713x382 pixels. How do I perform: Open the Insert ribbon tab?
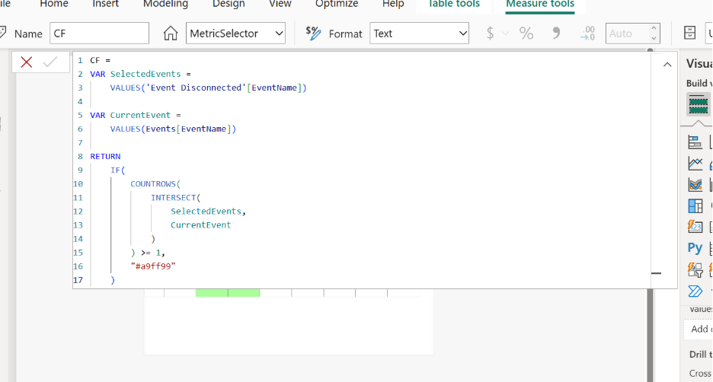click(x=105, y=4)
